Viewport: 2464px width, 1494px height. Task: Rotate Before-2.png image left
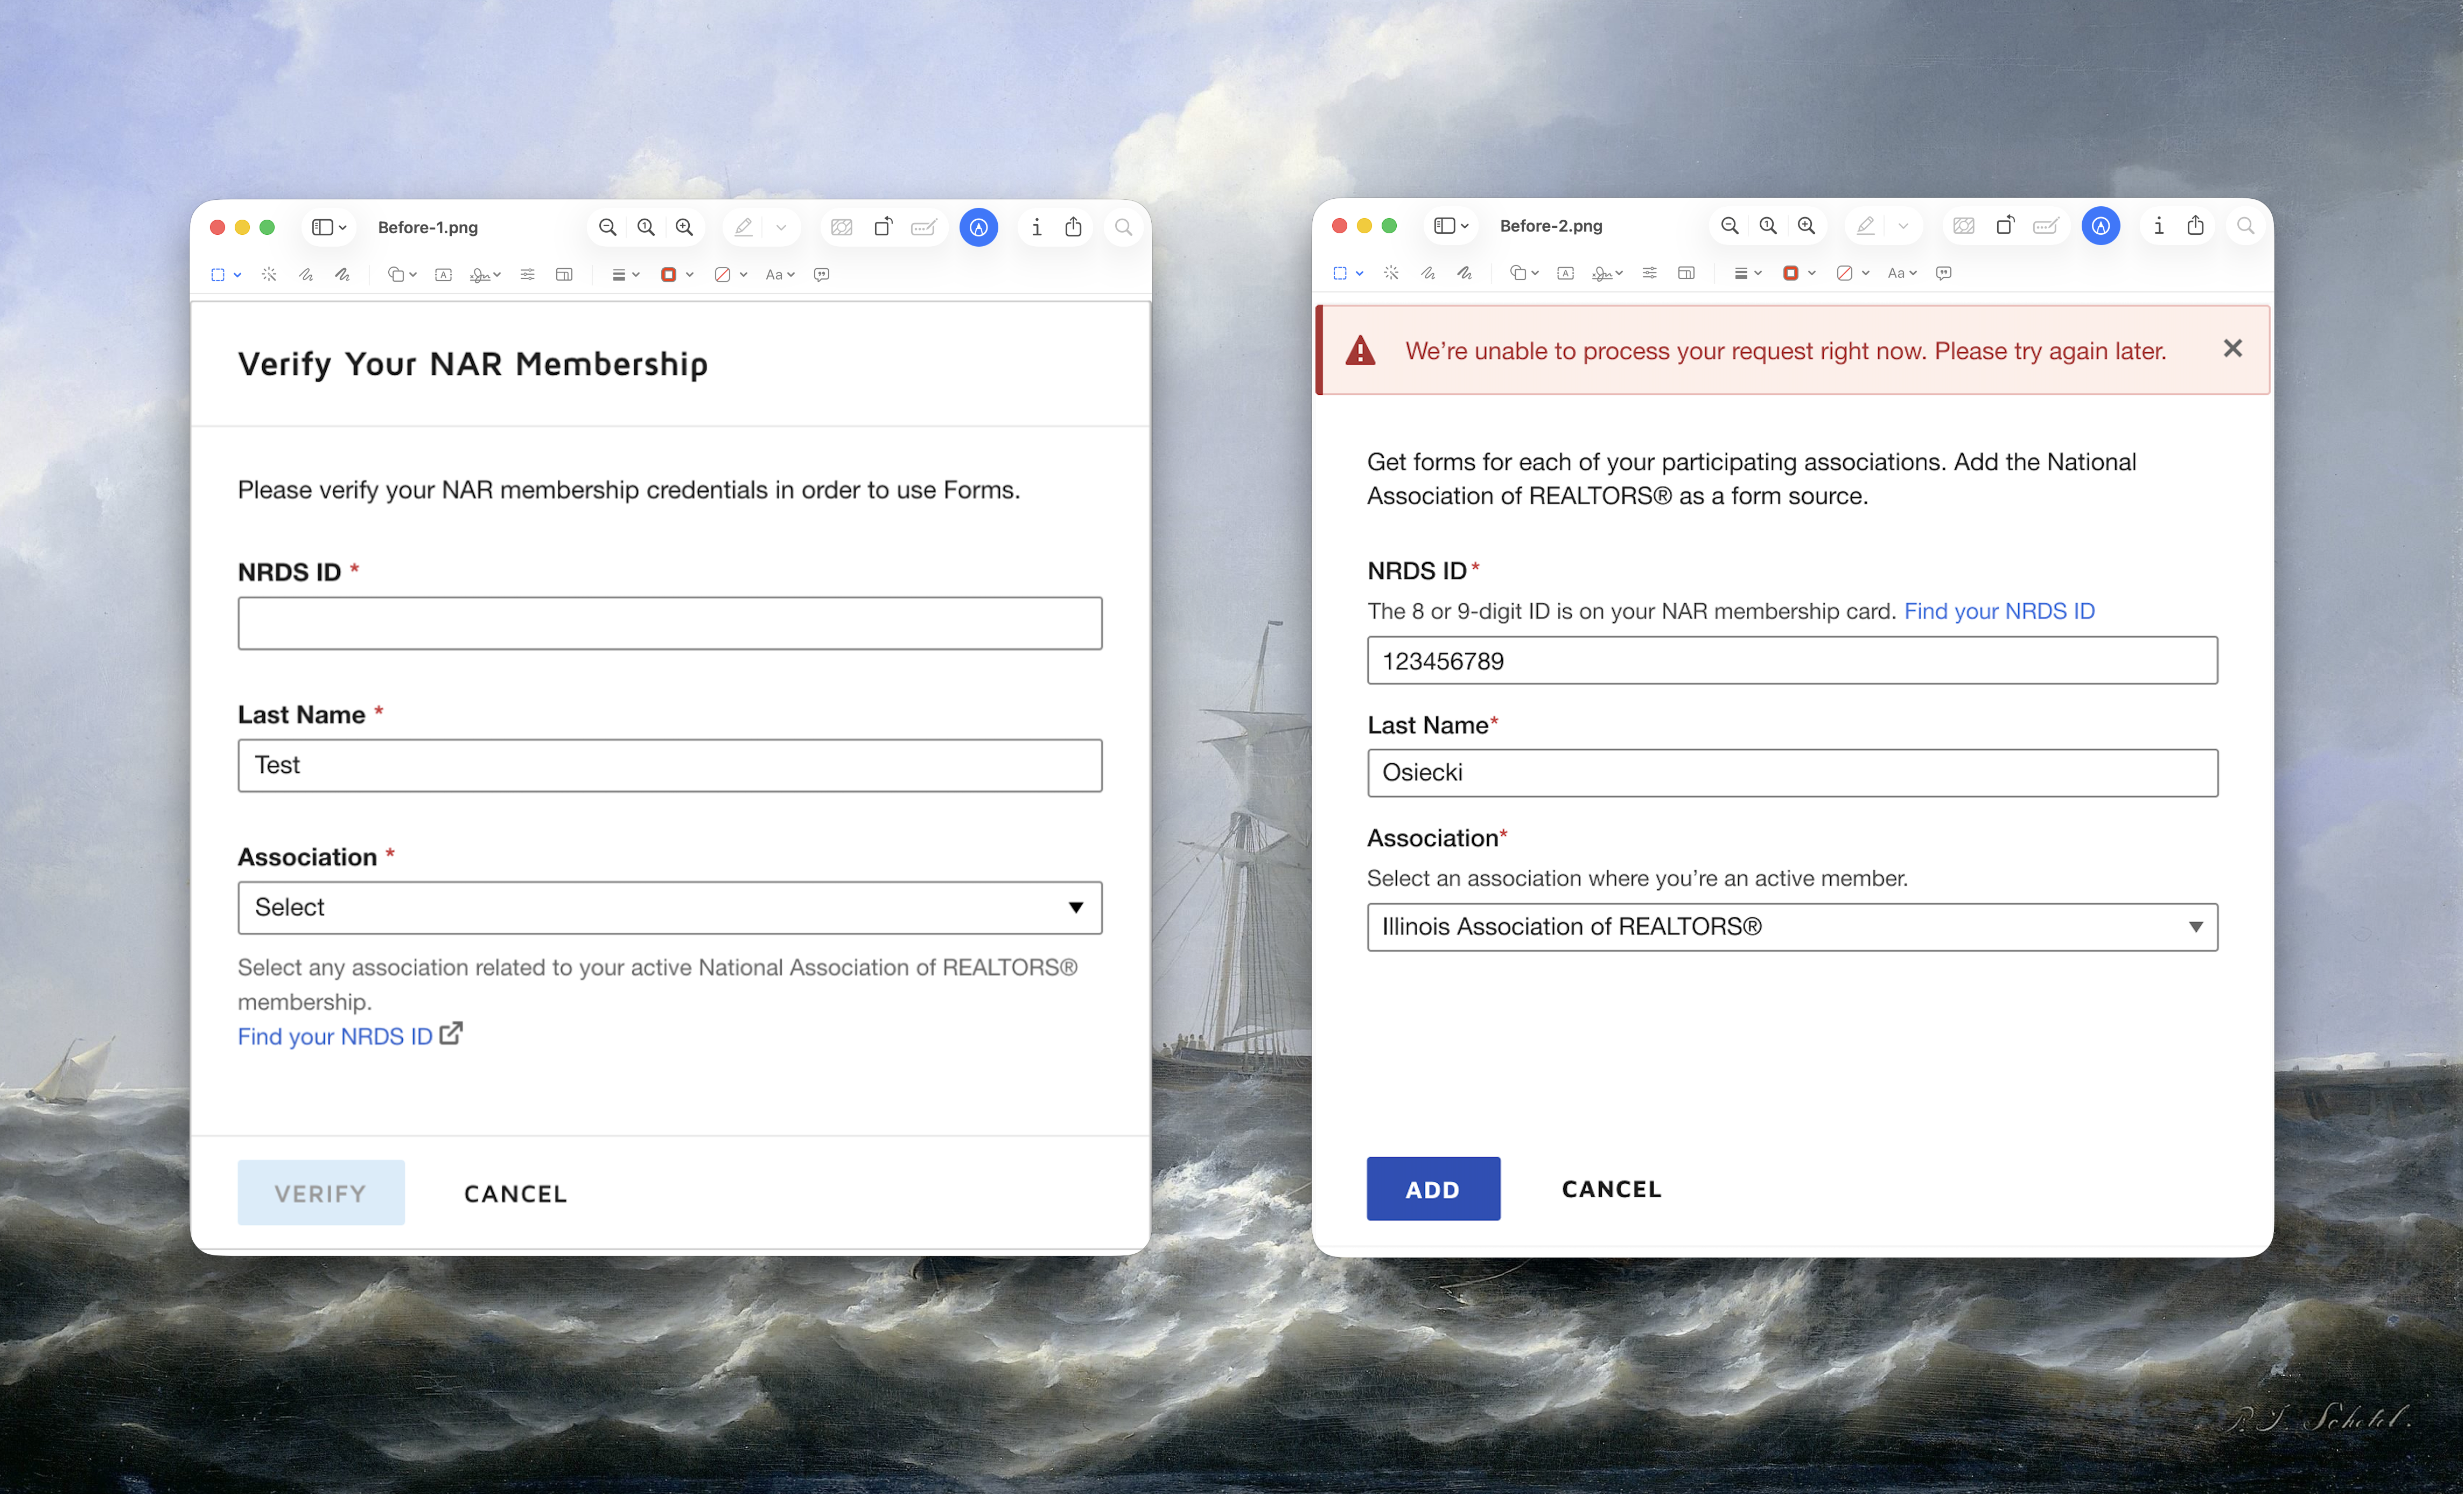(2005, 226)
